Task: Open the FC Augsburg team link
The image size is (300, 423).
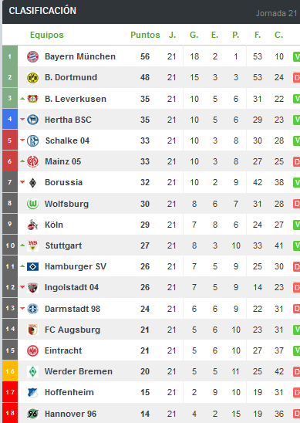Action: (x=72, y=330)
